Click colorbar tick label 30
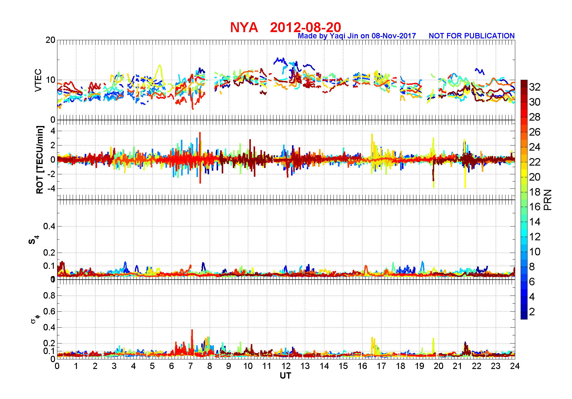This screenshot has width=572, height=399. click(535, 102)
